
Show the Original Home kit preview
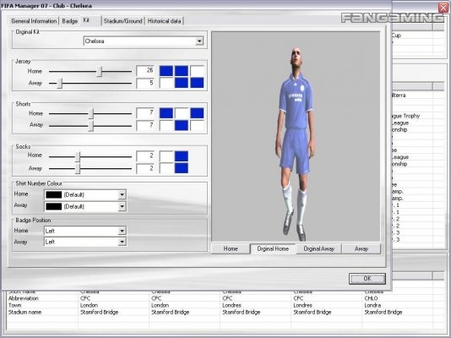click(x=273, y=248)
